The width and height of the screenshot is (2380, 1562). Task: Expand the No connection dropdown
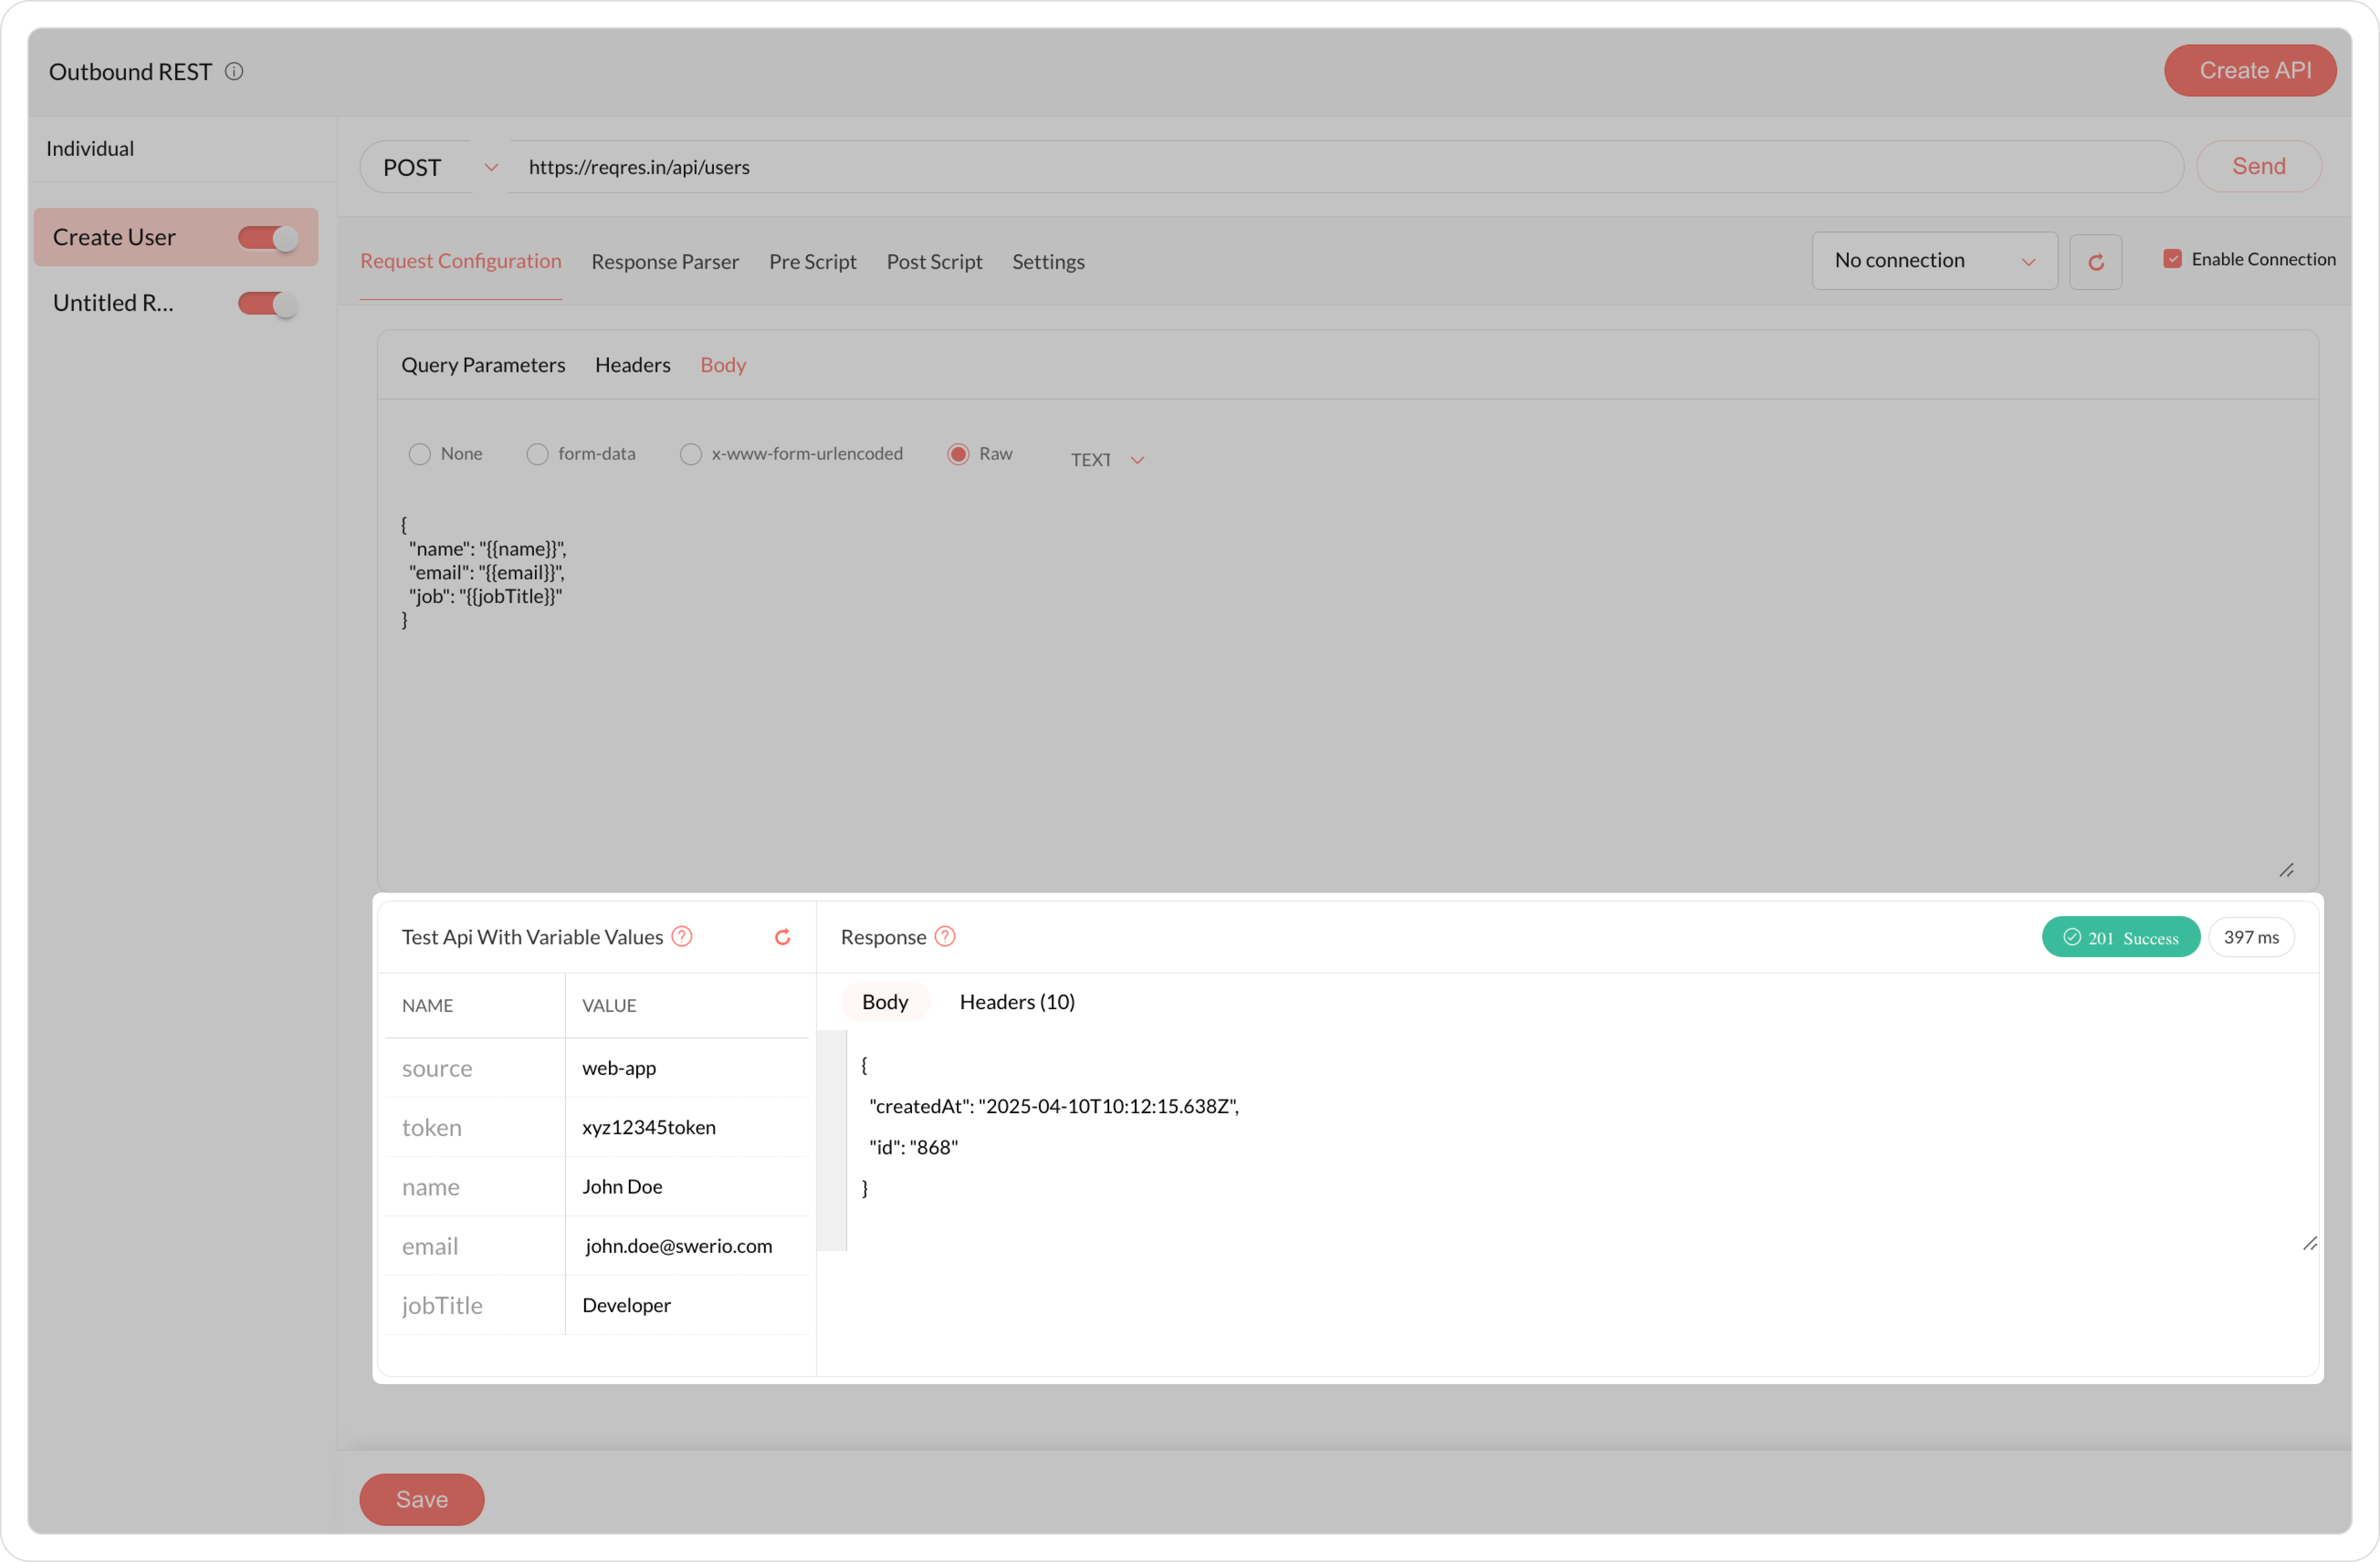pyautogui.click(x=1933, y=261)
